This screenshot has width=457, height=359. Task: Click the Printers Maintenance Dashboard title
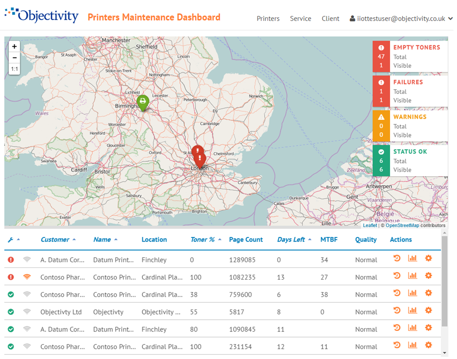click(x=154, y=17)
